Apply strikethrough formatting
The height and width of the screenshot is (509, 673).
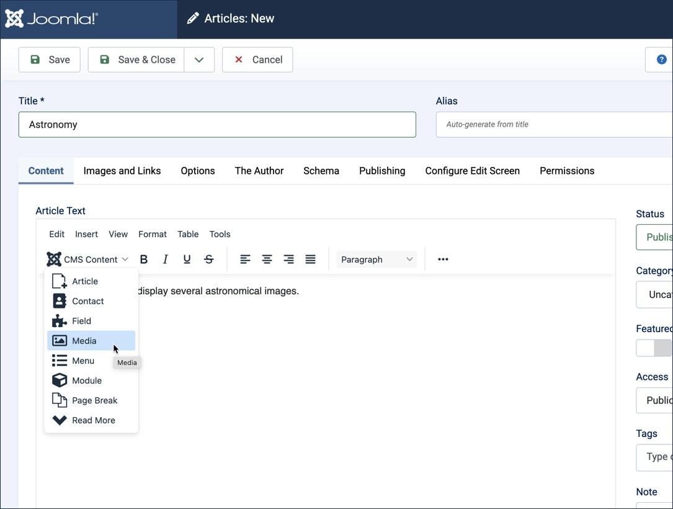click(x=209, y=259)
